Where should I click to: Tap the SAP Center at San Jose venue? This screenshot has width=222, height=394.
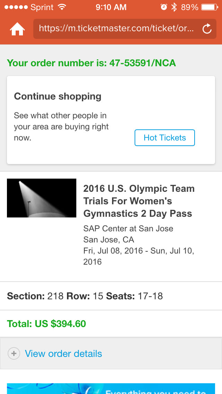click(x=128, y=229)
